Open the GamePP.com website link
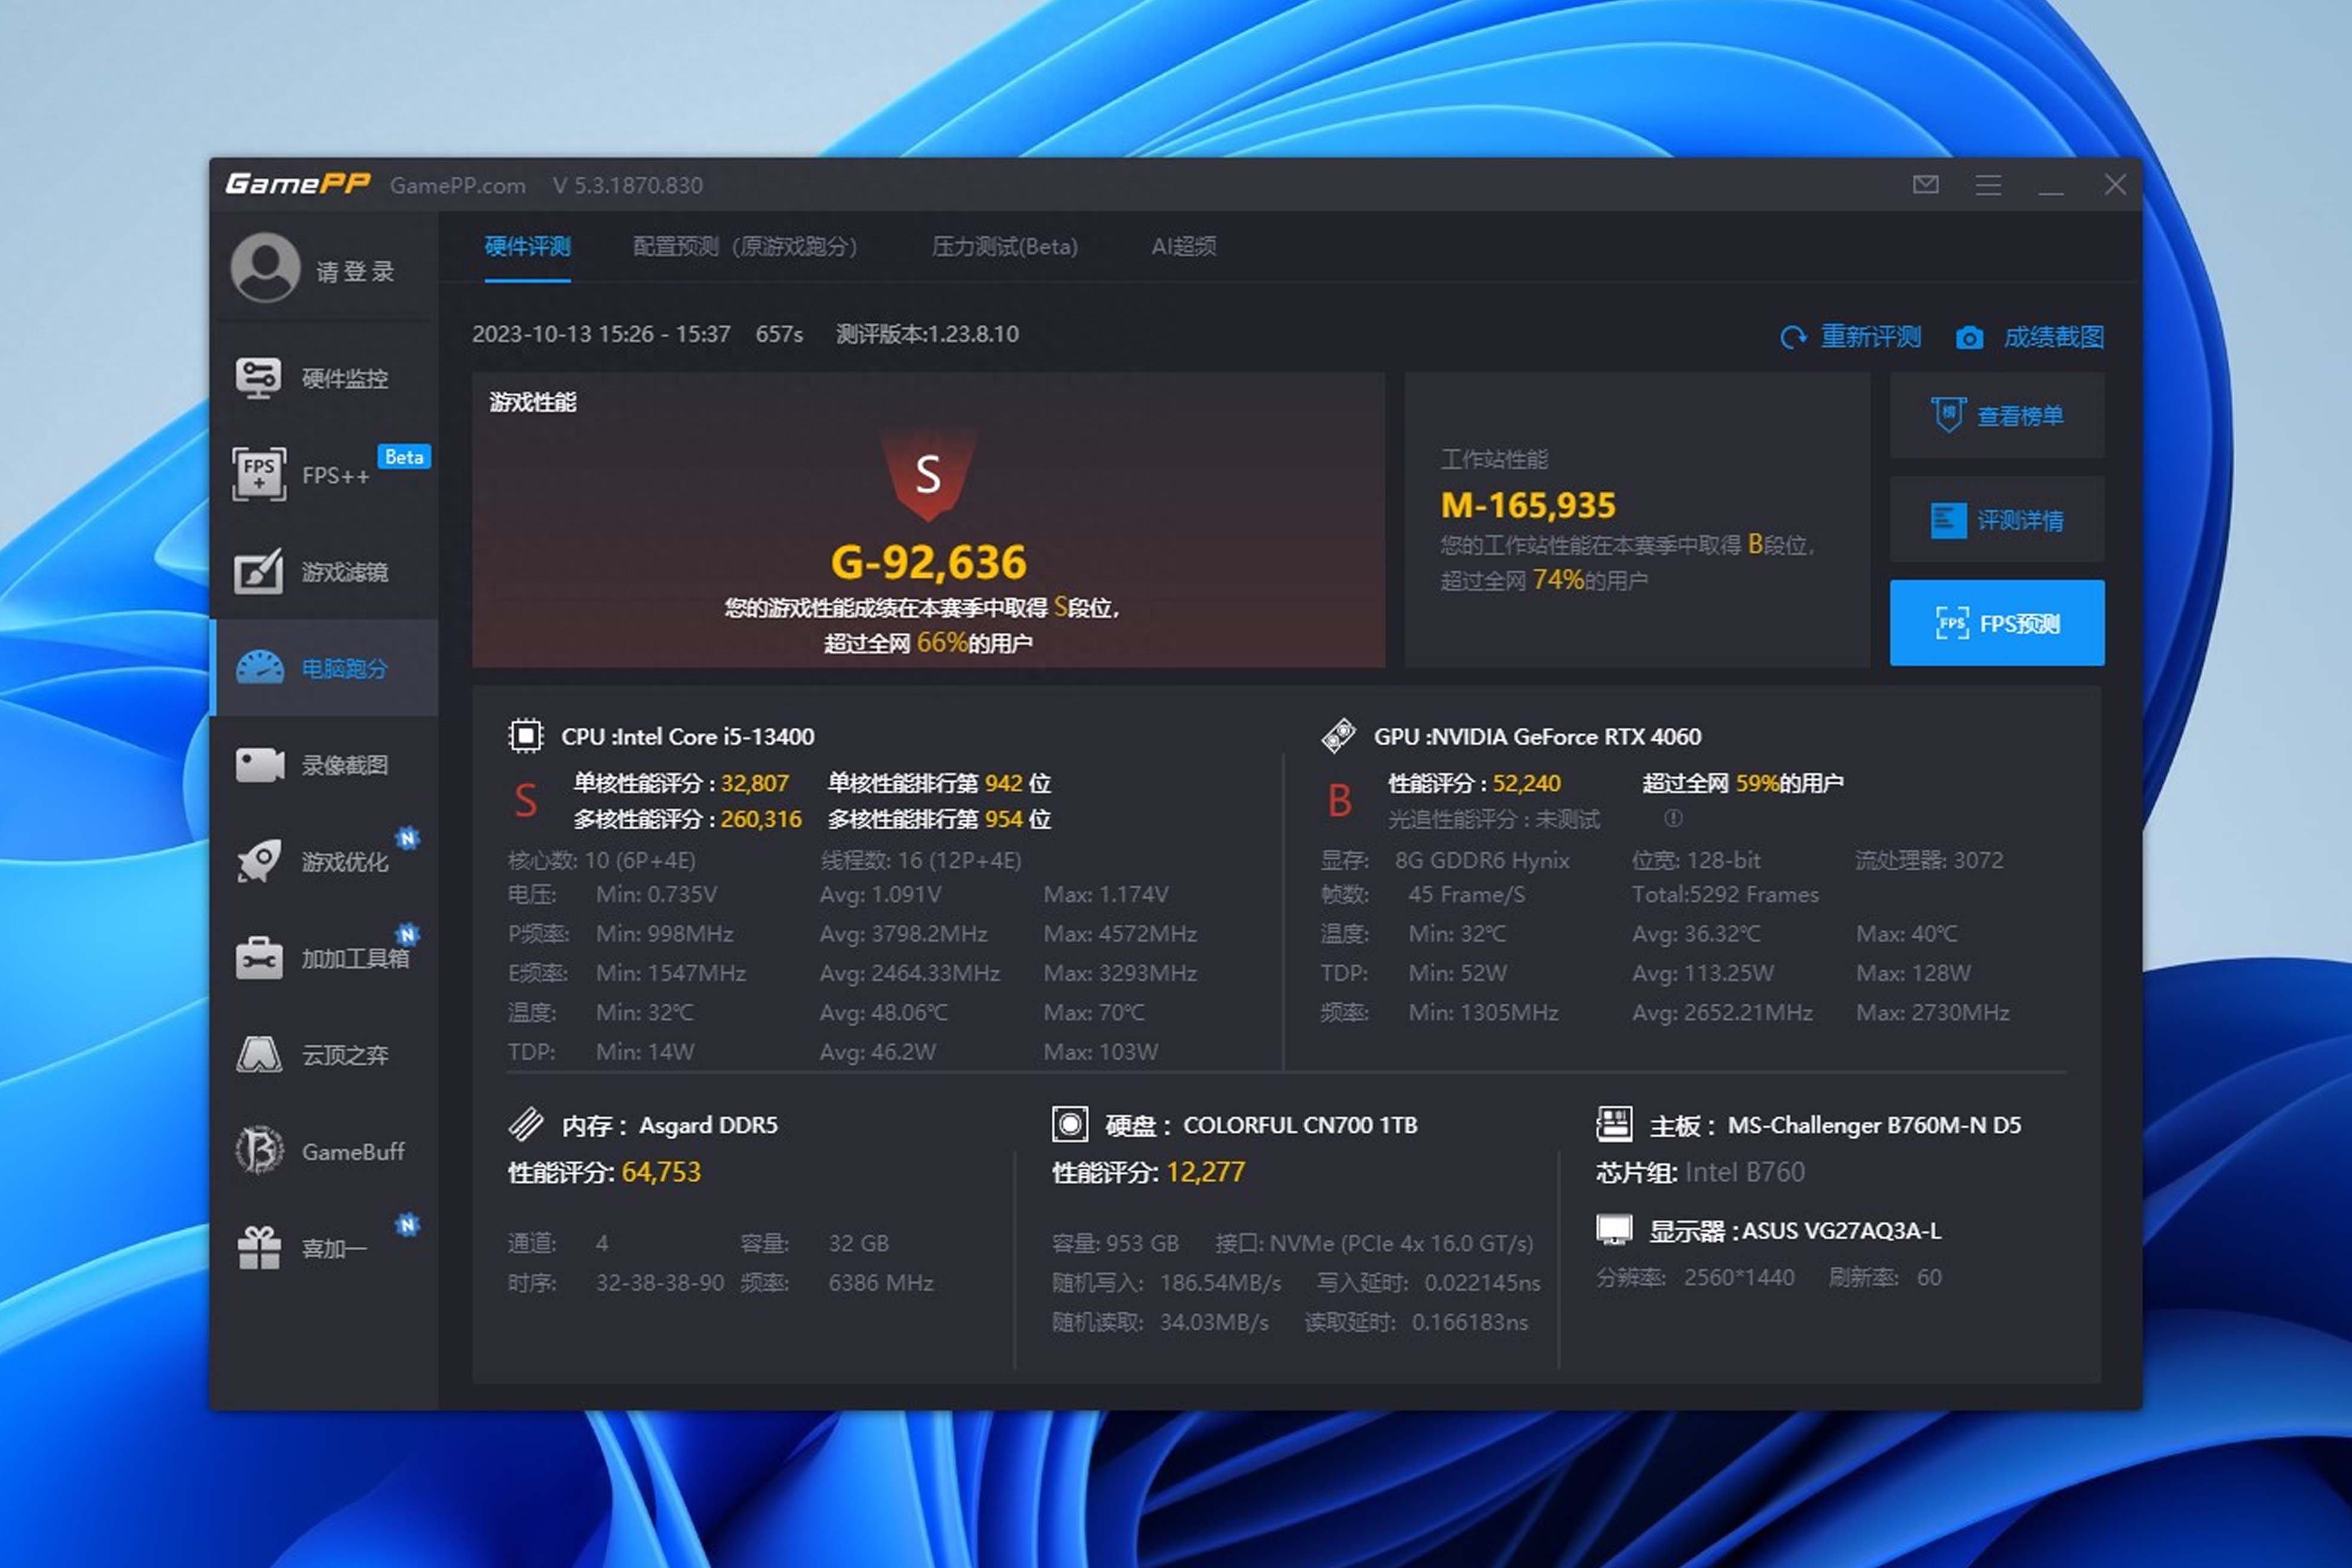The image size is (2352, 1568). coord(457,185)
